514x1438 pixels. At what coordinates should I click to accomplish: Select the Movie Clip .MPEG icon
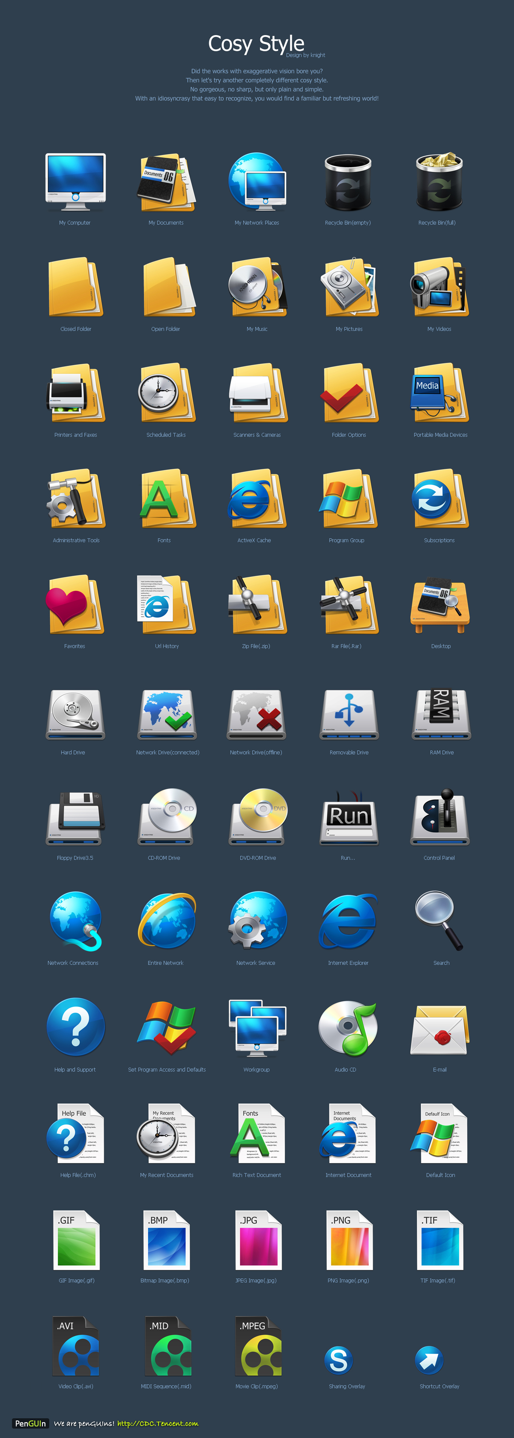click(258, 1346)
